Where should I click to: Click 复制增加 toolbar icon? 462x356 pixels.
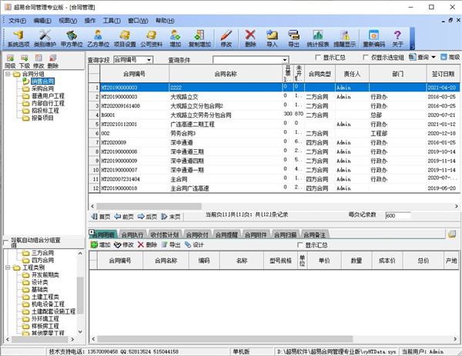coord(199,38)
